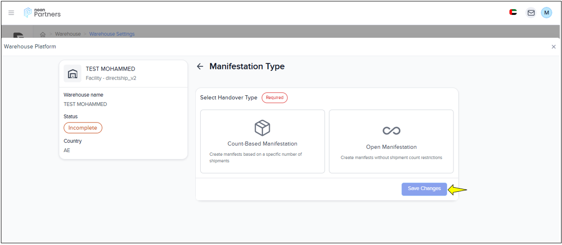562x245 pixels.
Task: Click back arrow beside Manifestation Type
Action: pos(200,67)
